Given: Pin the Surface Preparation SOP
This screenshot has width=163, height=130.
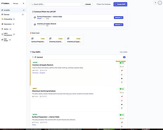Looking at the screenshot, I should (122, 123).
